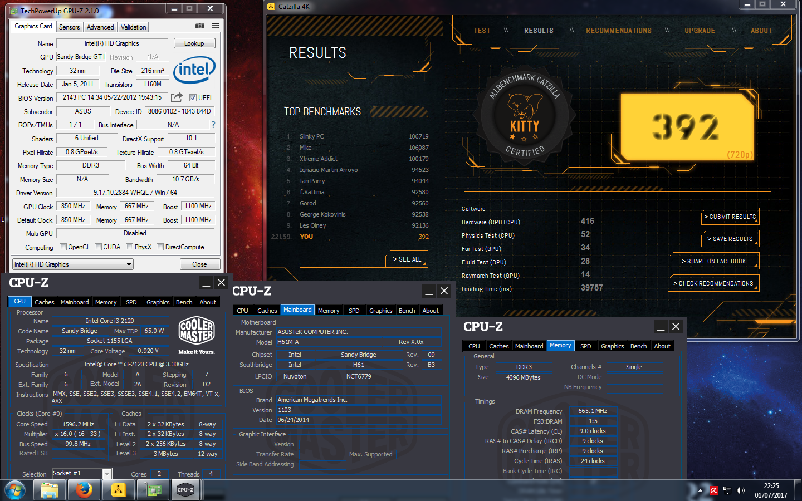This screenshot has width=802, height=501.
Task: Open the Windows Start menu
Action: click(15, 490)
